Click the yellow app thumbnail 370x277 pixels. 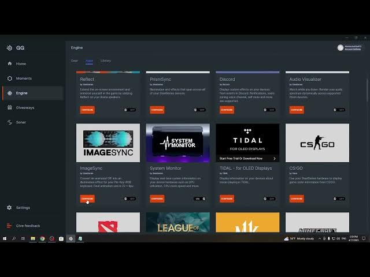click(x=247, y=222)
